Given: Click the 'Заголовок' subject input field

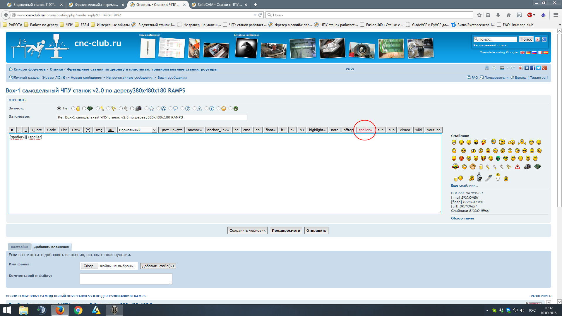Looking at the screenshot, I should 152,117.
